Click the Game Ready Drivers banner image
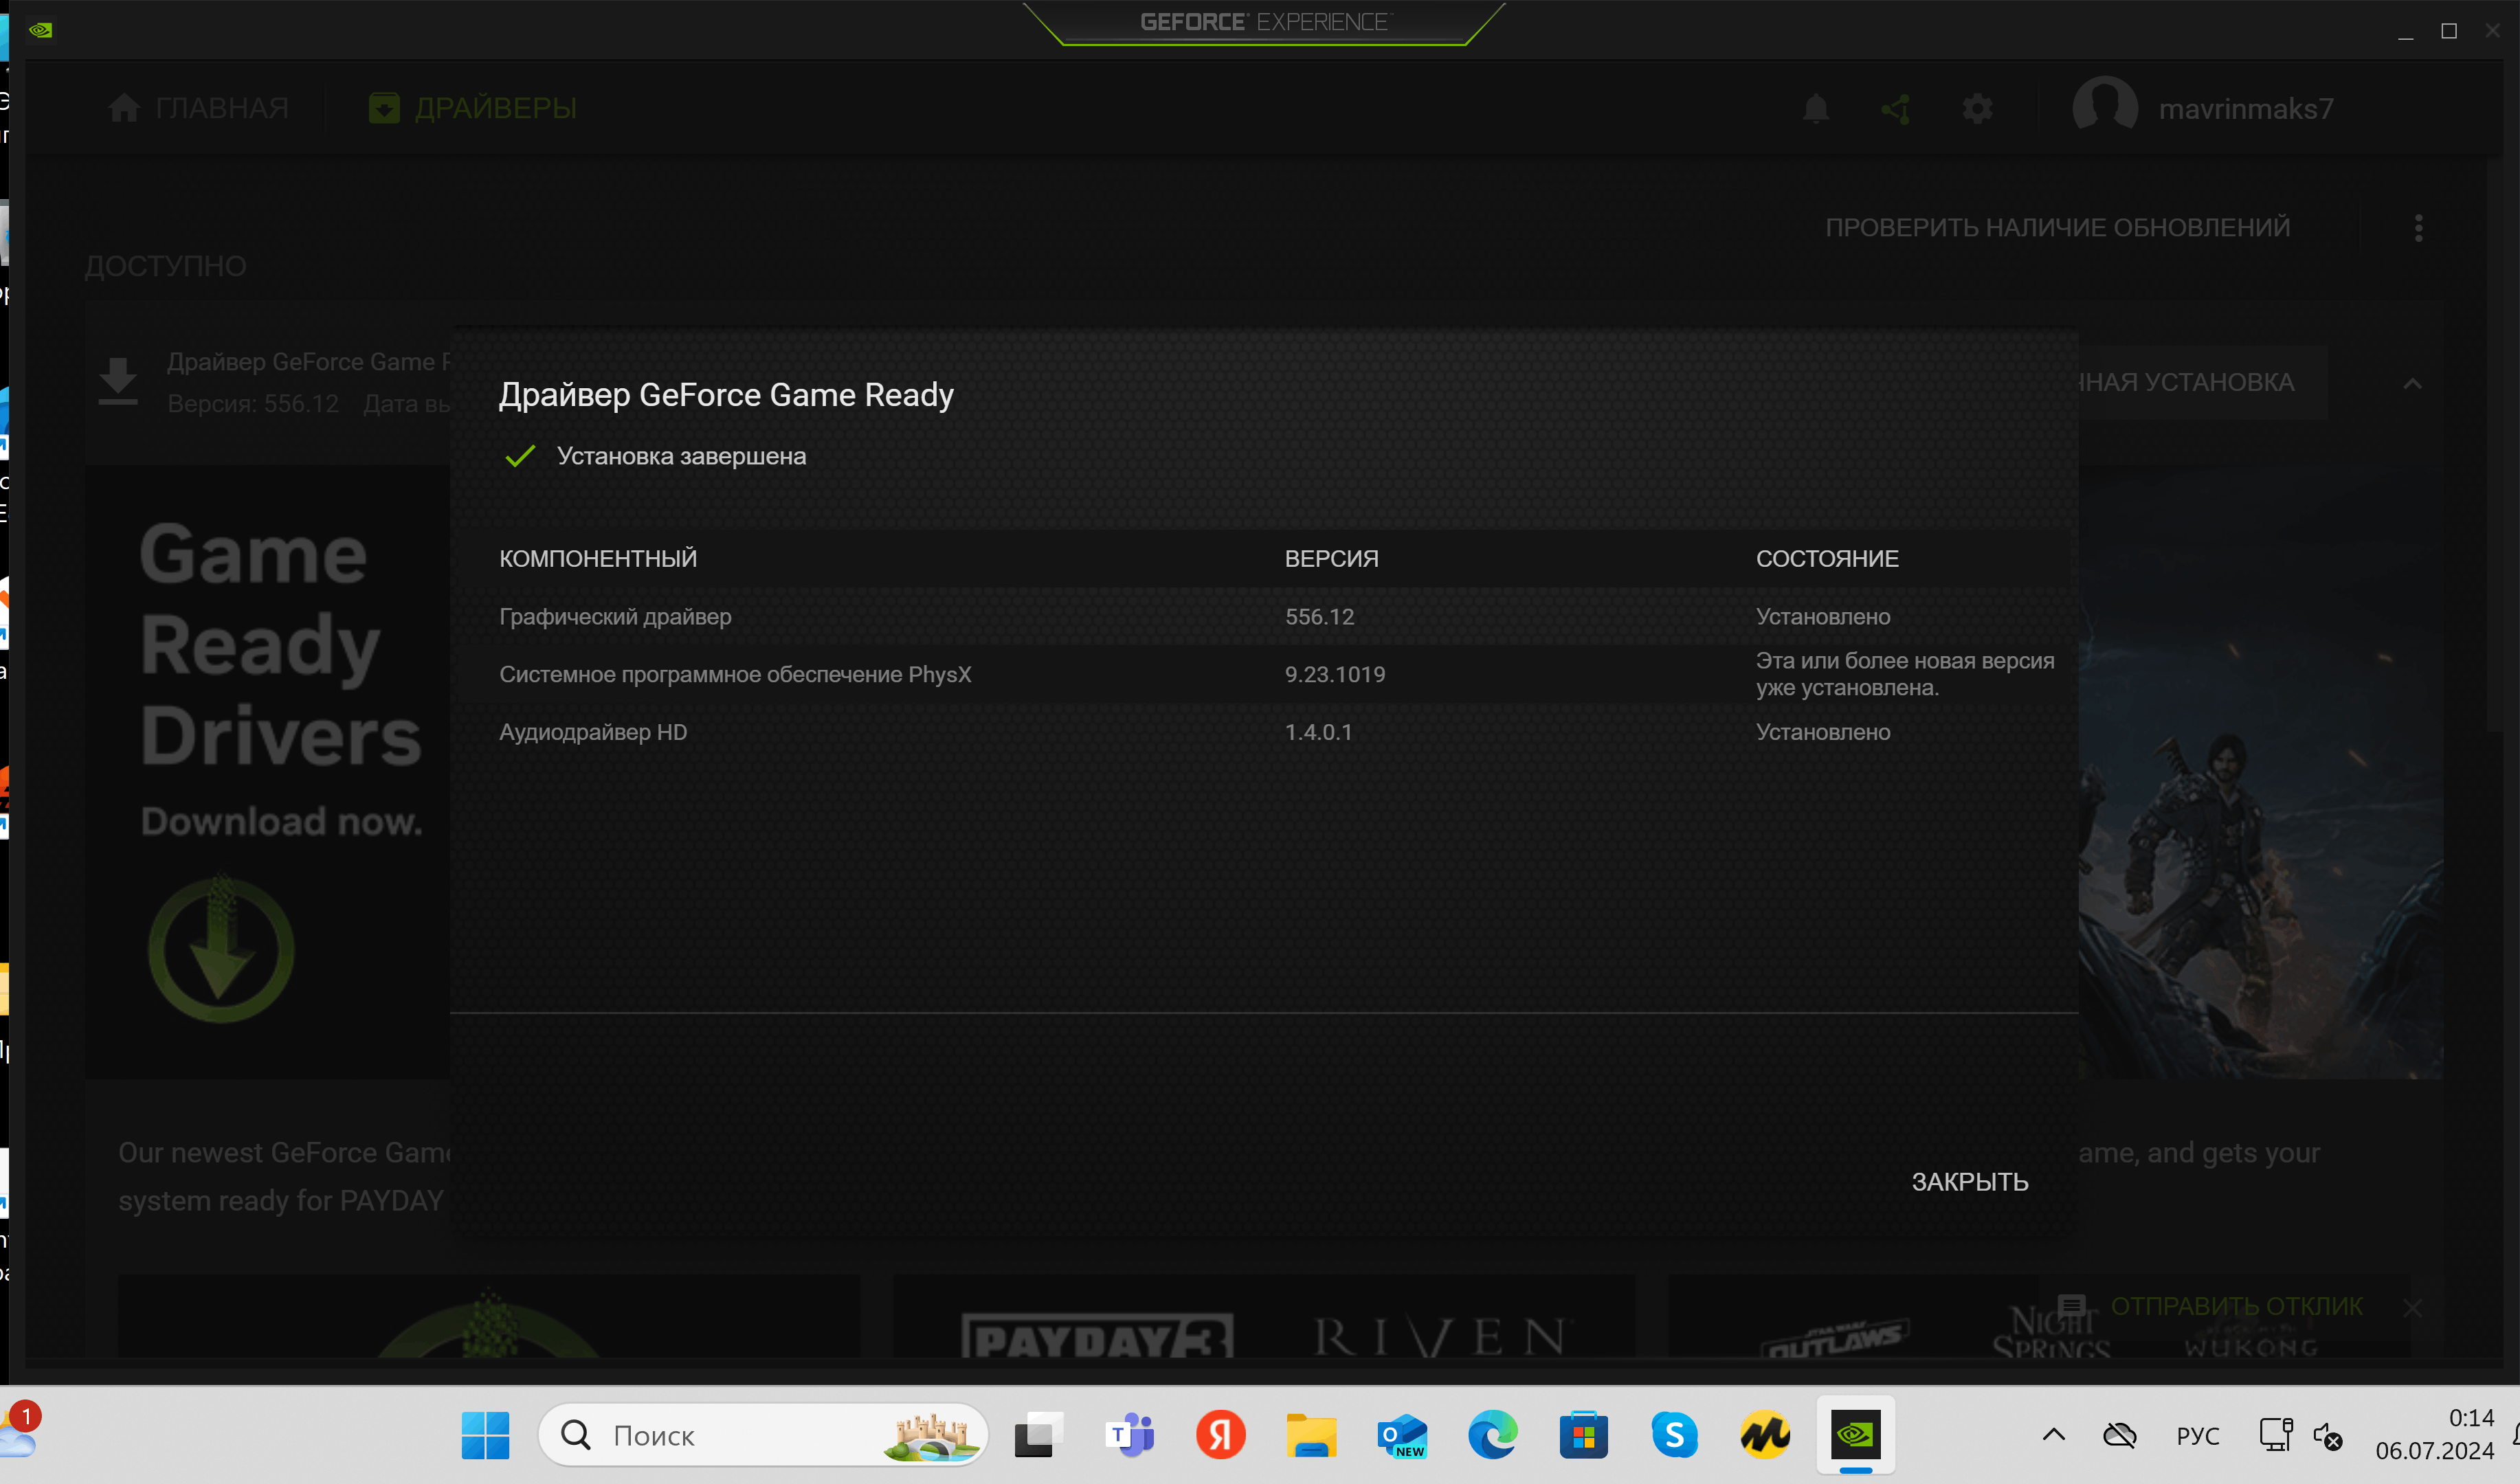2520x1484 pixels. pos(268,771)
